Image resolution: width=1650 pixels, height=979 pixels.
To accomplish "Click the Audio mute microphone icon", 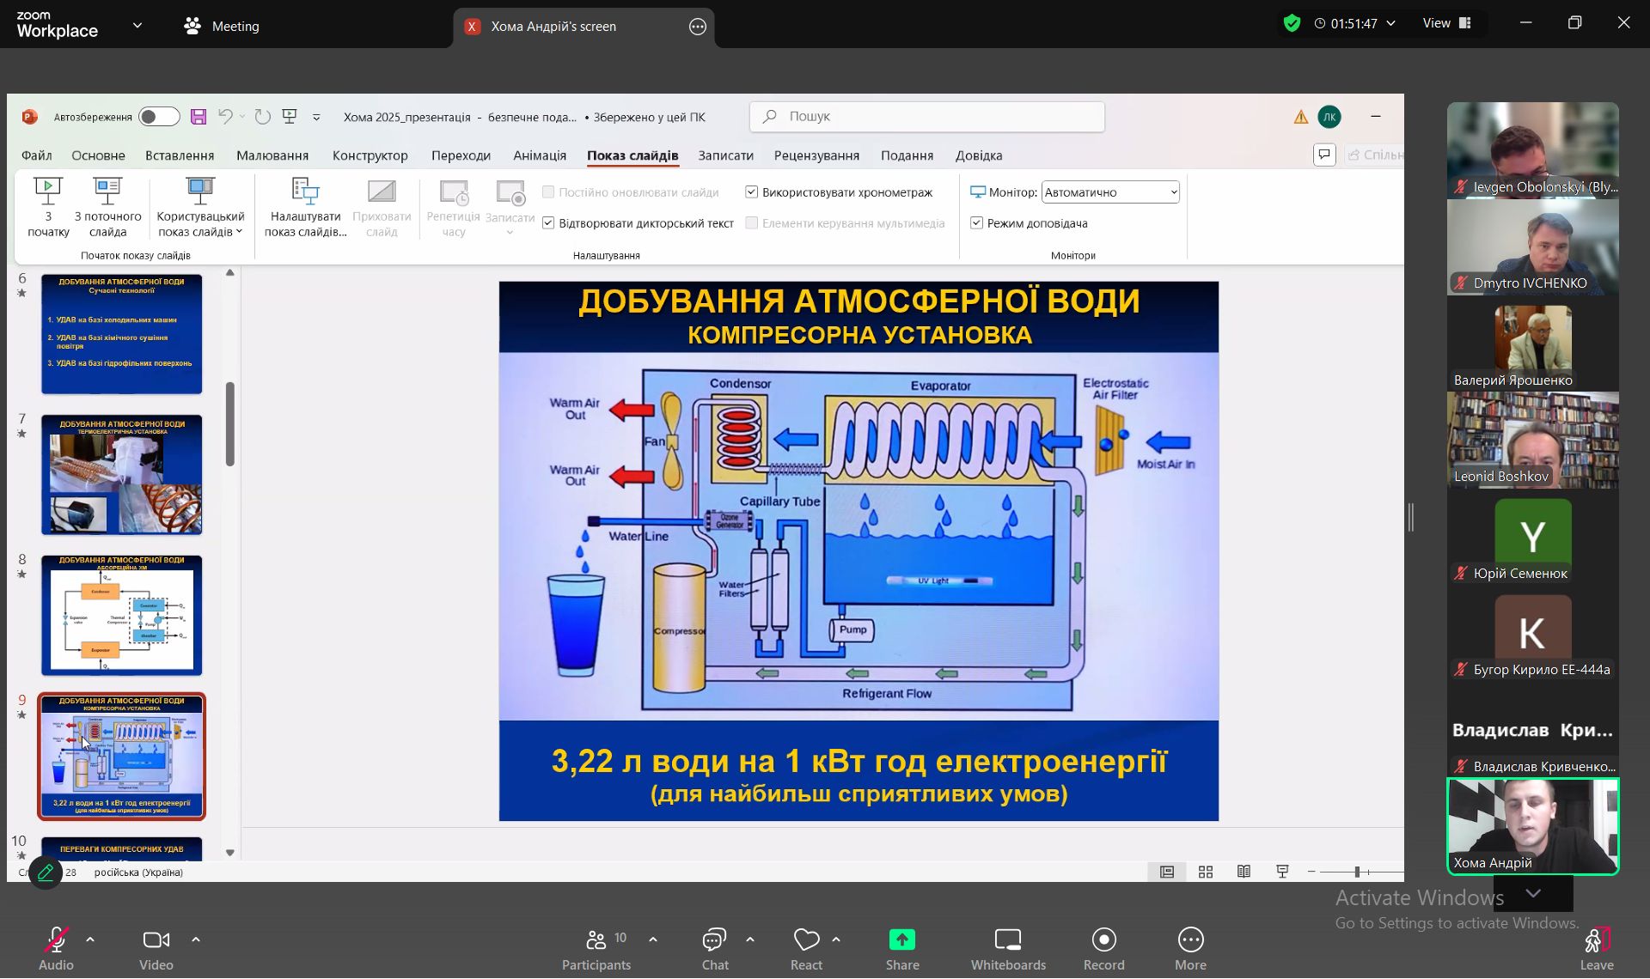I will pos(56,939).
